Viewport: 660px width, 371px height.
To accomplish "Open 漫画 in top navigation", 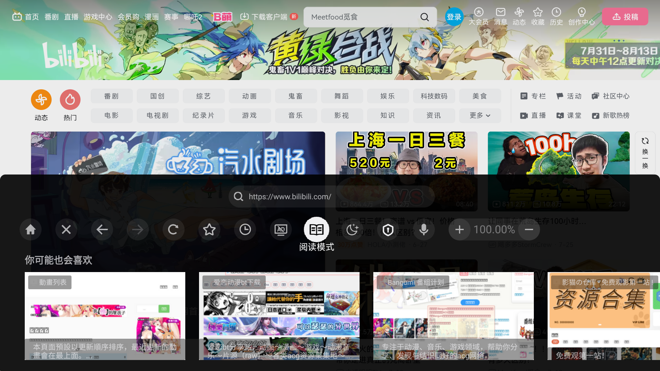I will 152,17.
